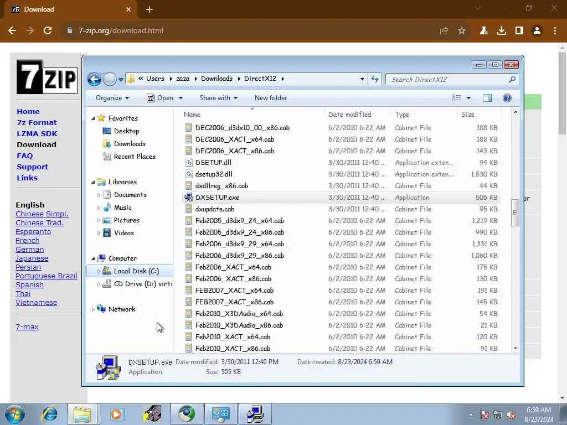Click the search magnifier in Explorer

512,79
